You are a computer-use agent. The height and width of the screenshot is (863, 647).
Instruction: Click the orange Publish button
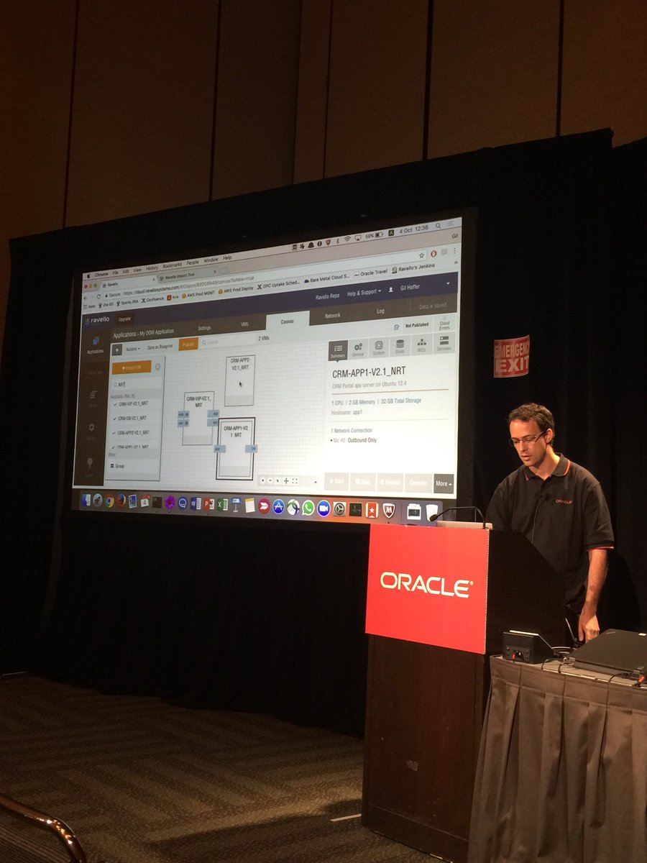188,344
